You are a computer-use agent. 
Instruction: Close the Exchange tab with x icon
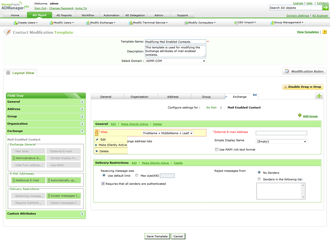256,95
